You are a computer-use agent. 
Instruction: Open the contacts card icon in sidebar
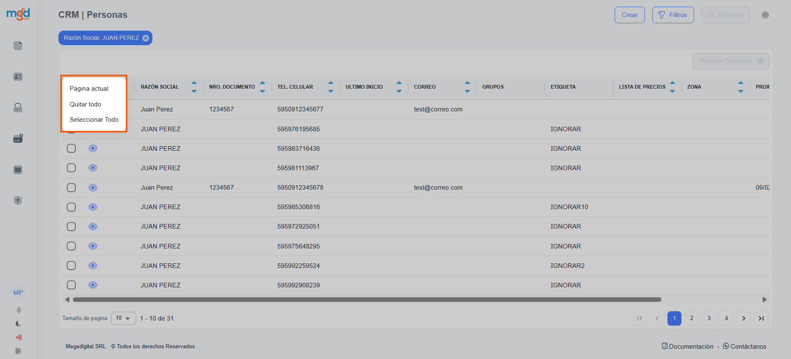[18, 77]
